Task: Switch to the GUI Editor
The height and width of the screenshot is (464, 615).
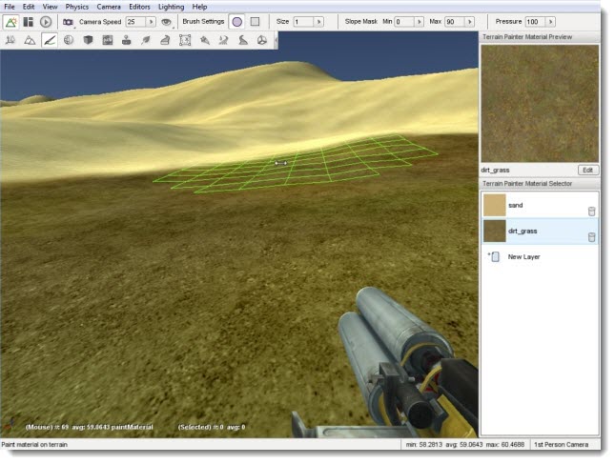Action: [x=29, y=22]
